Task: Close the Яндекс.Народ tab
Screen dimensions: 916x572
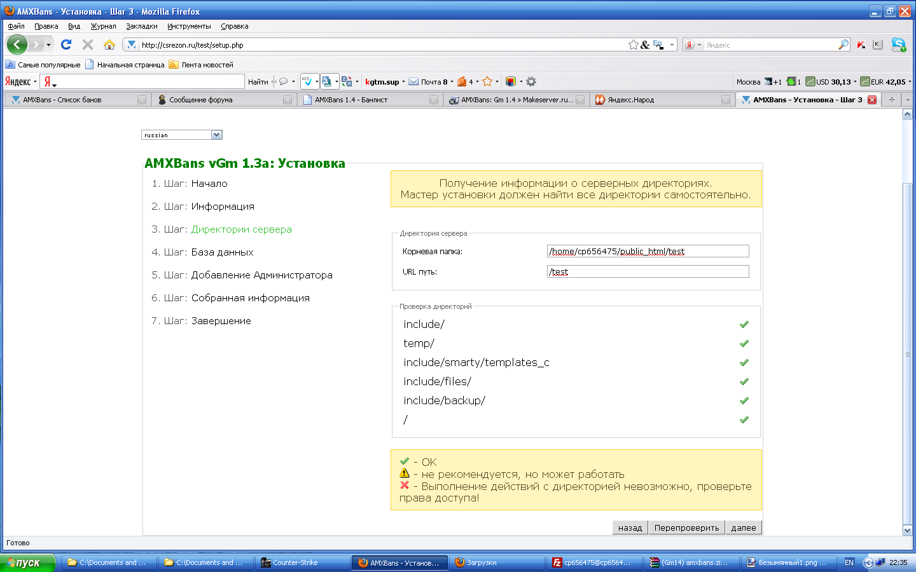Action: point(726,100)
